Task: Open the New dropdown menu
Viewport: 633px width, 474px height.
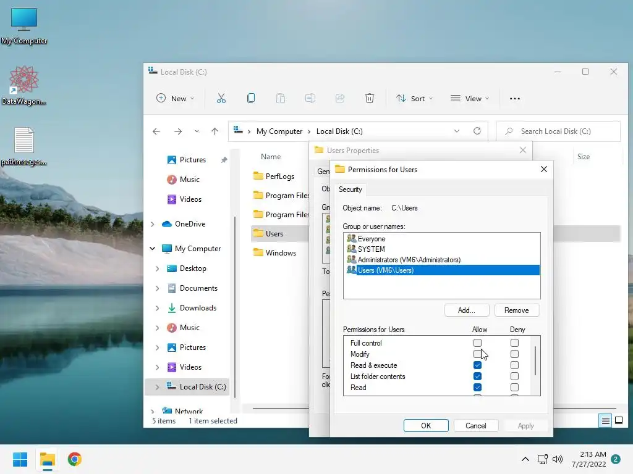Action: coord(175,98)
